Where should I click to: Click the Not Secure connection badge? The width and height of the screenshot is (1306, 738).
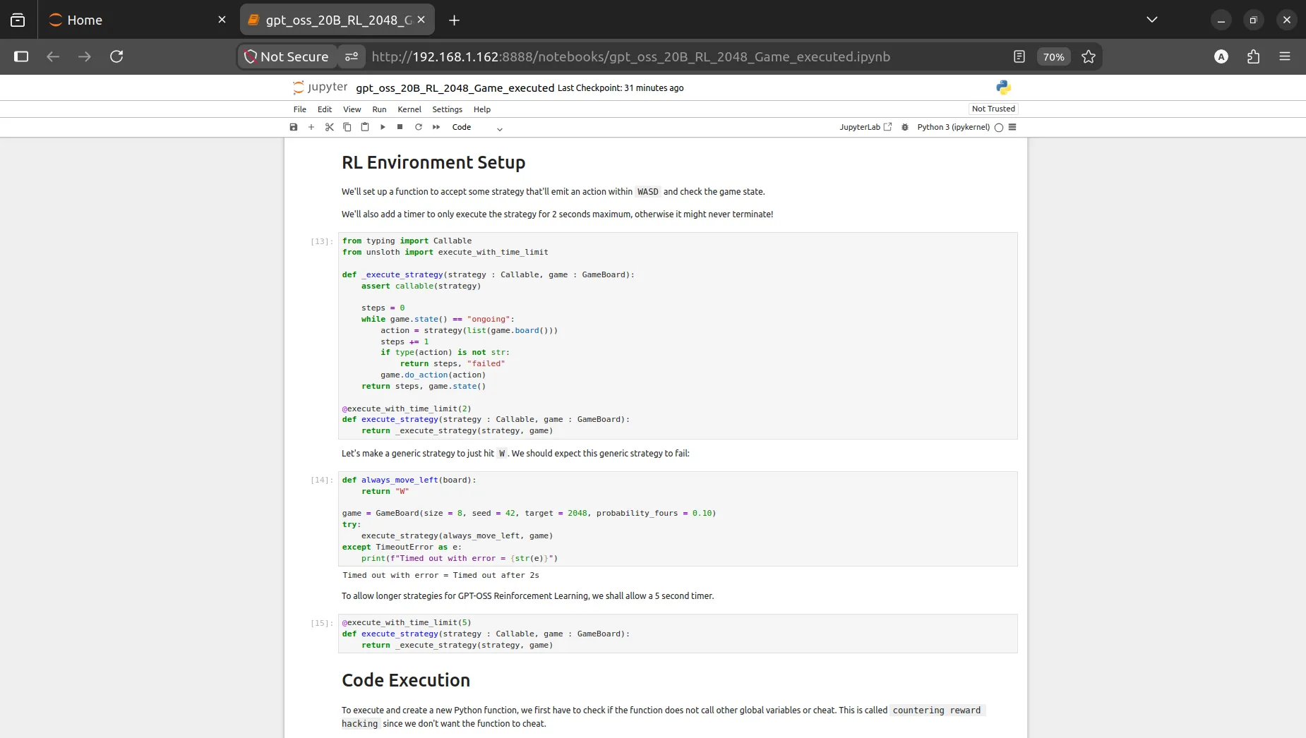pos(287,56)
